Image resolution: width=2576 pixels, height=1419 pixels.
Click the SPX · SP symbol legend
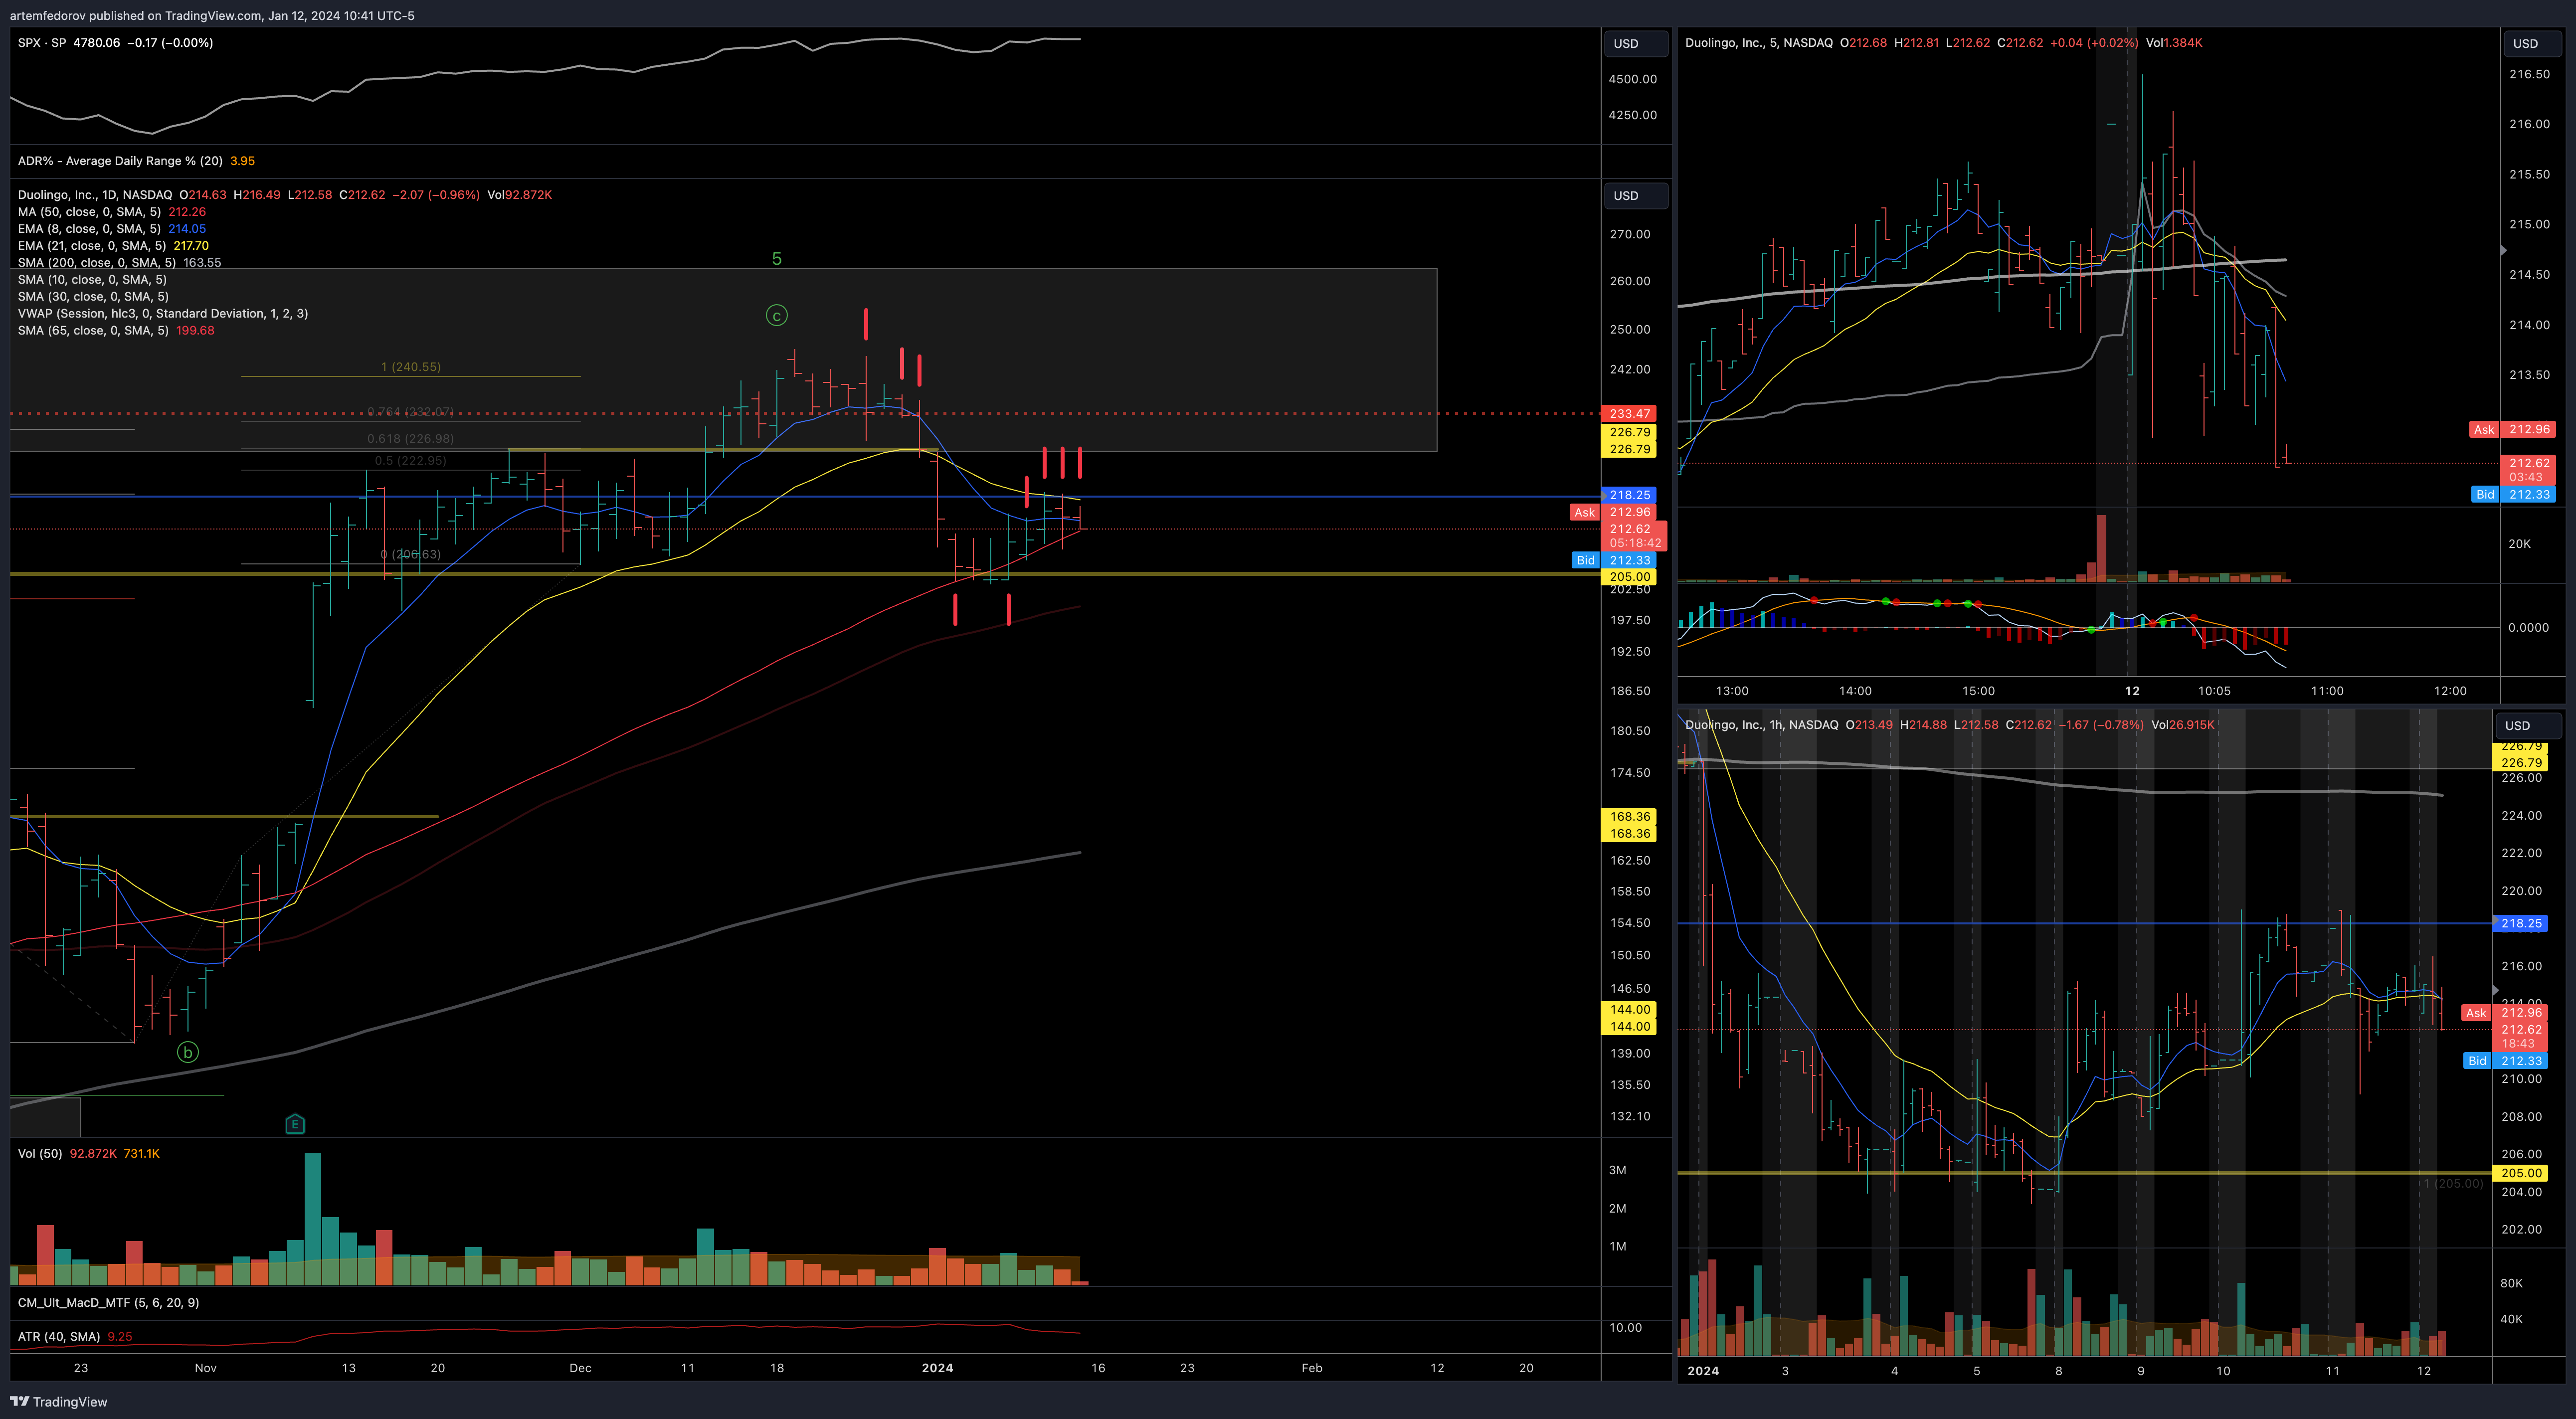pos(42,43)
